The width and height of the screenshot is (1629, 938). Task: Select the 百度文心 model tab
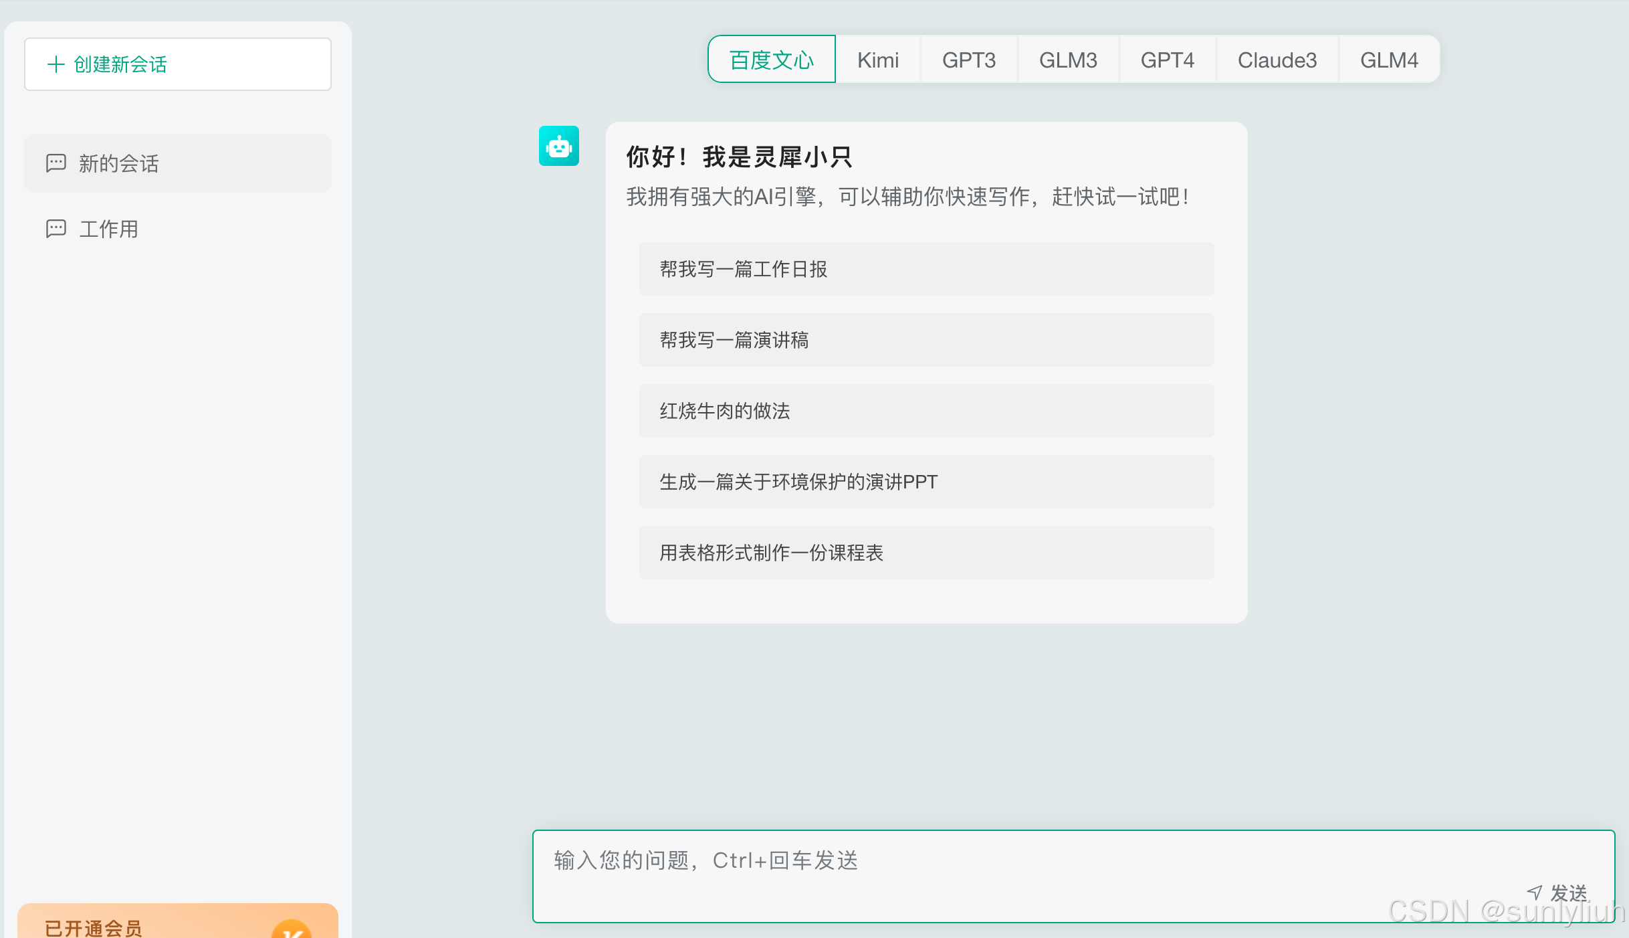pos(771,60)
